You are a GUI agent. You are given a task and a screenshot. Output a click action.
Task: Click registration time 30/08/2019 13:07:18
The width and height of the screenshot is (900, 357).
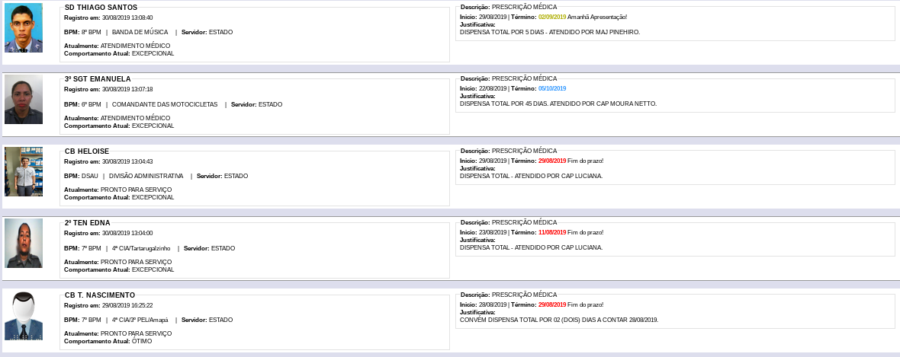point(127,89)
